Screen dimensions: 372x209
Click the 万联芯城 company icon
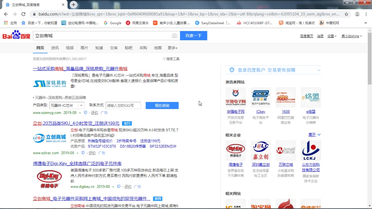pos(286,151)
